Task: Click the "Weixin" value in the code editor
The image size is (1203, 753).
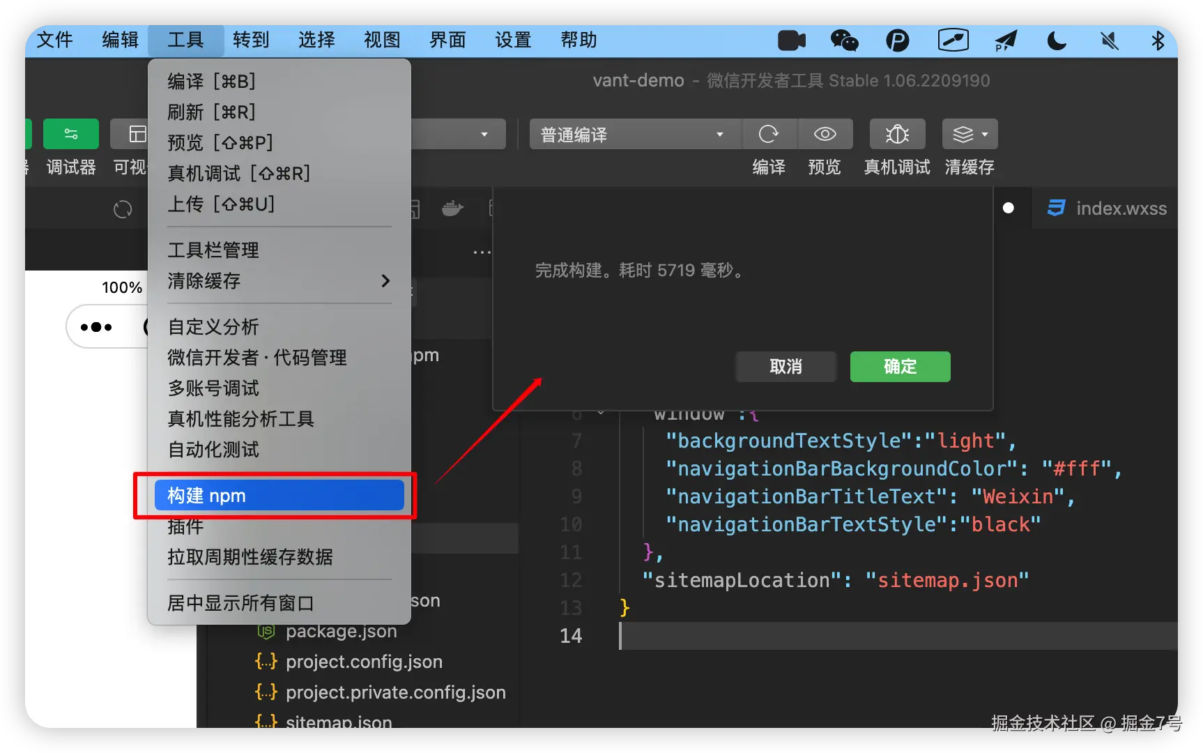Action: click(1018, 496)
